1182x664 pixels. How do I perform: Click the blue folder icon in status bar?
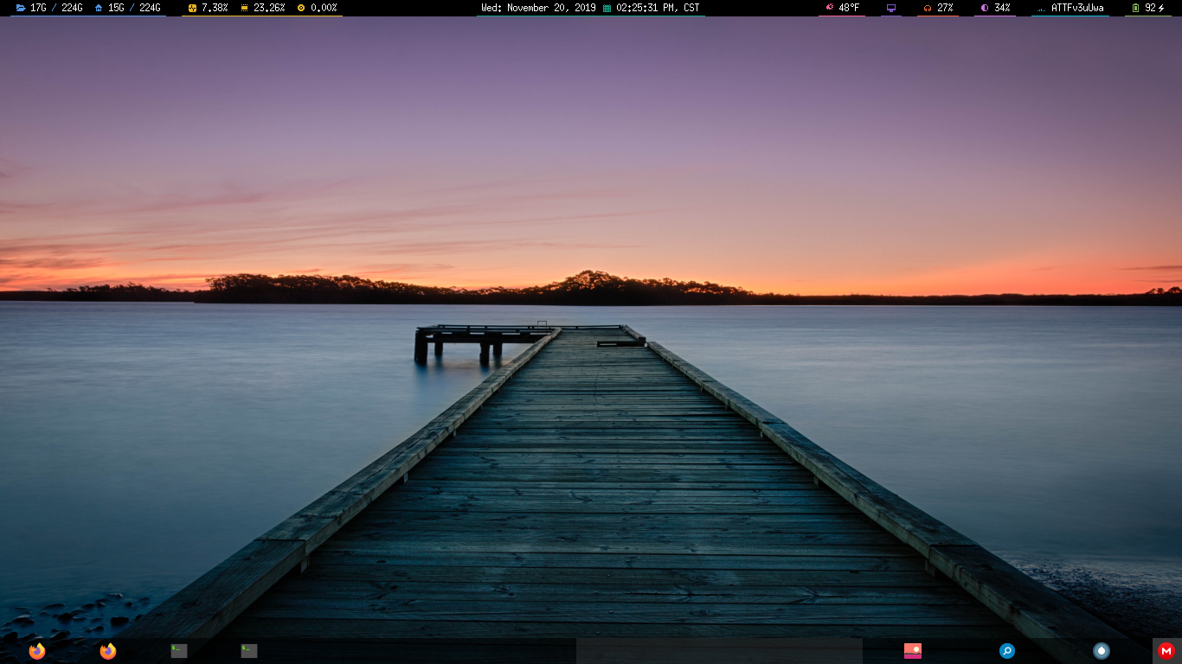tap(21, 8)
